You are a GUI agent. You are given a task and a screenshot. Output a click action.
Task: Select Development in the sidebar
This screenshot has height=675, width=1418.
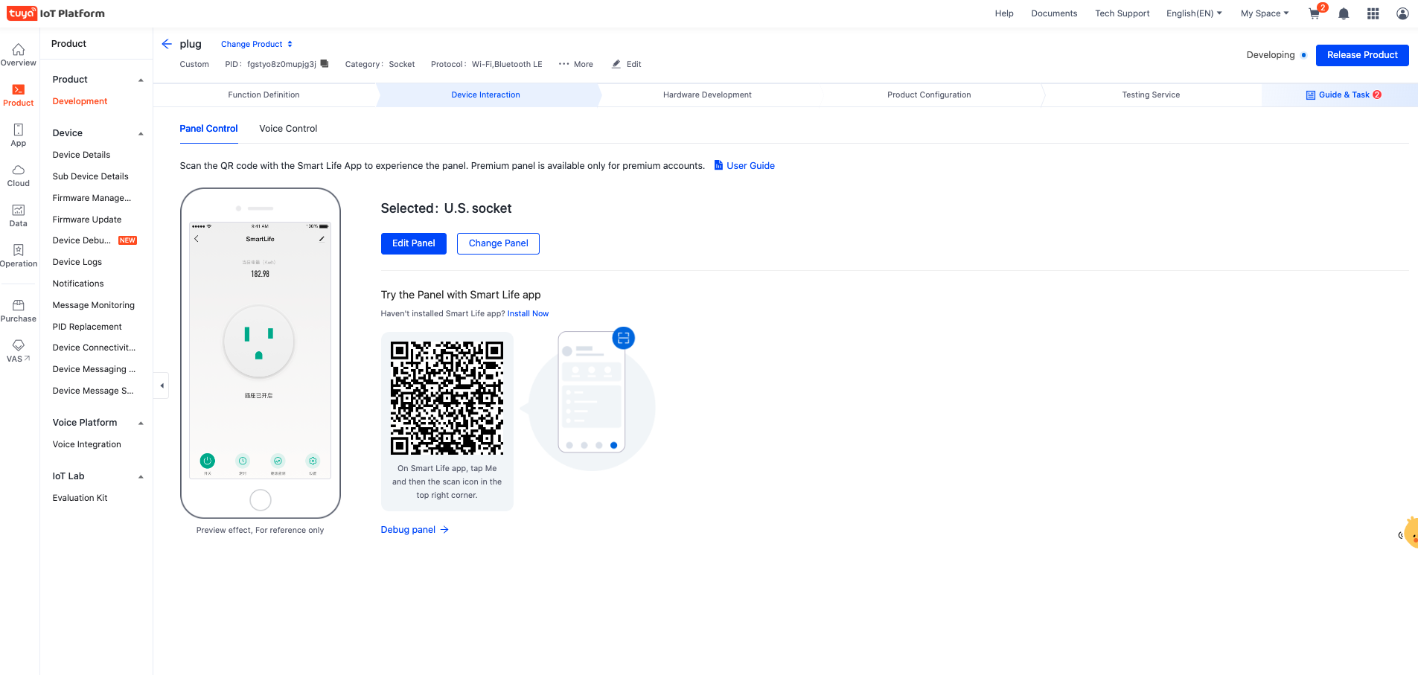coord(80,101)
